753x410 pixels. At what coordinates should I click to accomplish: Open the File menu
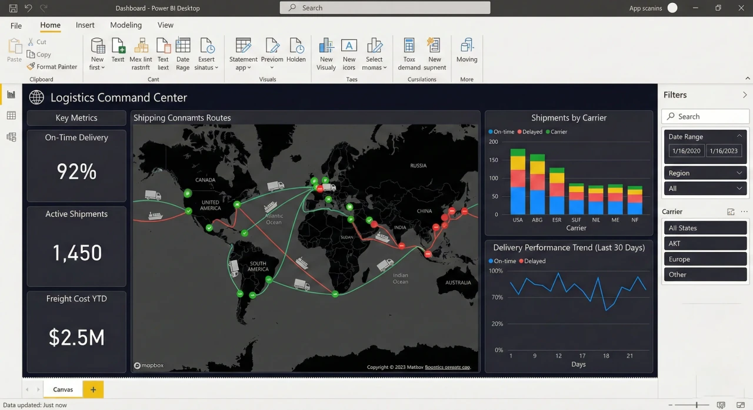(x=16, y=26)
